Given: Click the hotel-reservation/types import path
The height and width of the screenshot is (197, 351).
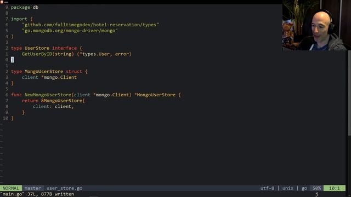Looking at the screenshot, I should coord(90,25).
